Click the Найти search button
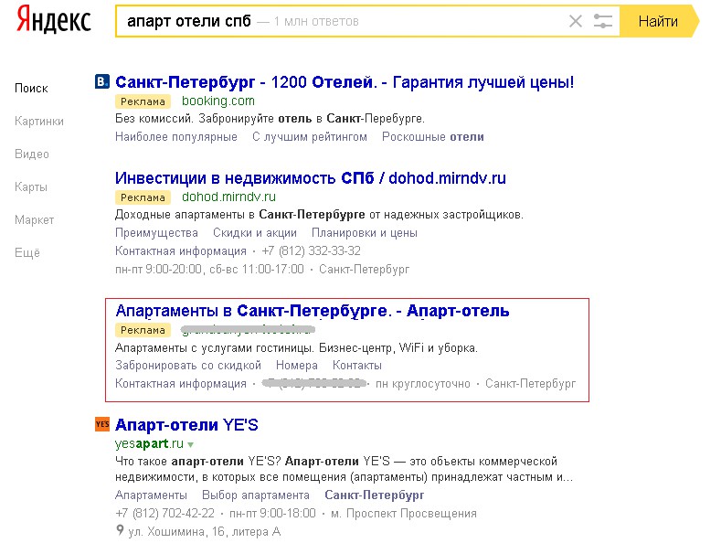721x543 pixels. click(x=659, y=21)
